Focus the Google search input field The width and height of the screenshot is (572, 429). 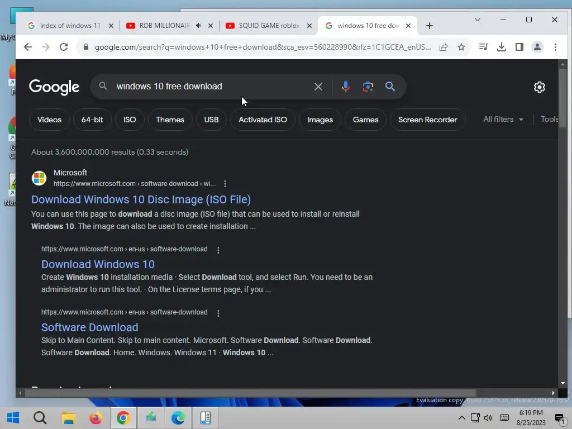point(212,87)
